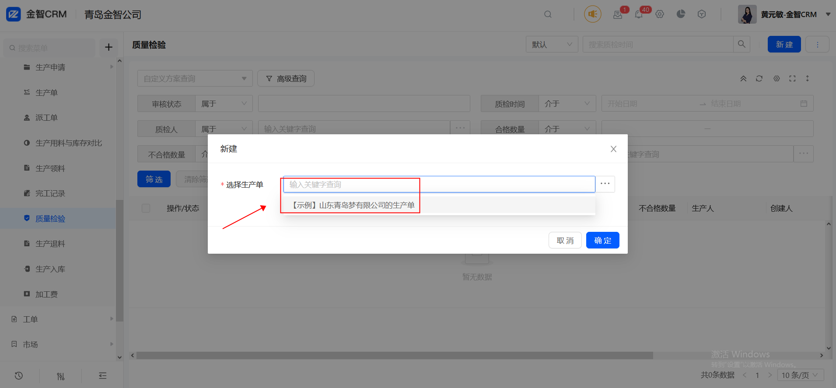Click the blue 新建 button
The image size is (836, 388).
click(x=784, y=44)
